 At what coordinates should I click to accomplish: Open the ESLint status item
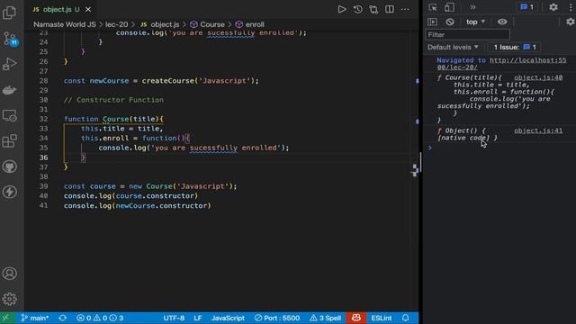point(381,318)
